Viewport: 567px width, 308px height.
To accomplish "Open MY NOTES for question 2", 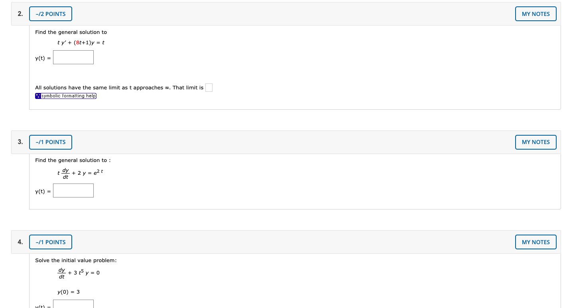I will click(x=535, y=14).
